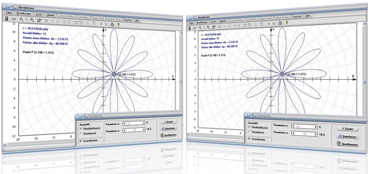Open the Datei menu in left window

pos(9,13)
